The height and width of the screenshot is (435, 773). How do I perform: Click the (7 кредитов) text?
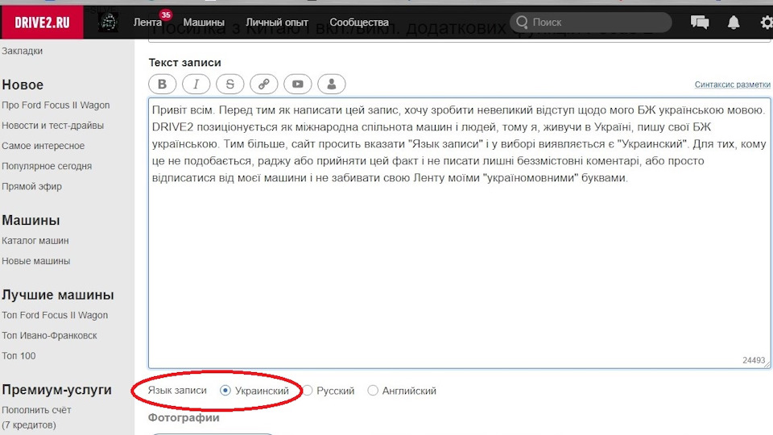click(29, 425)
